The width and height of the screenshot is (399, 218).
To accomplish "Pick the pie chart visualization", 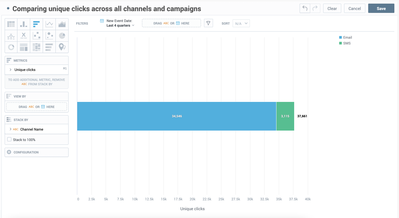I will point(62,36).
